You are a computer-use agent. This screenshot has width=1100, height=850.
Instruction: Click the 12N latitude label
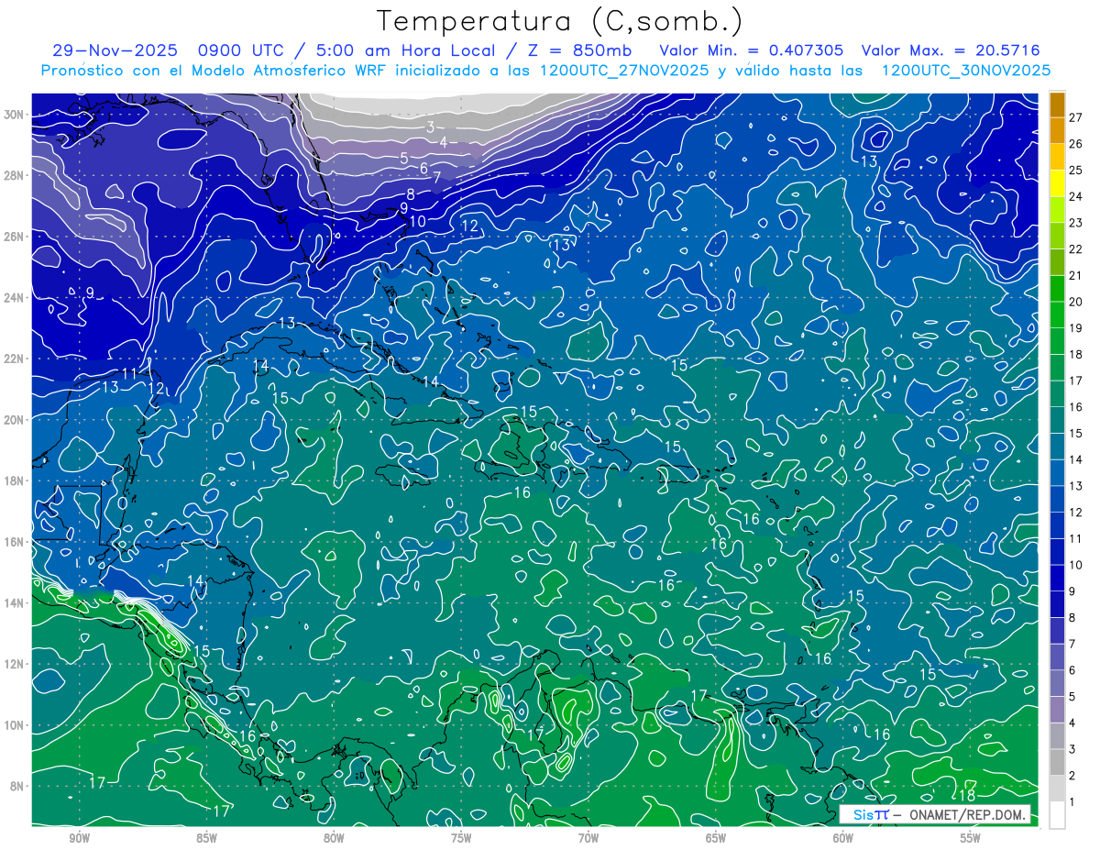point(16,664)
